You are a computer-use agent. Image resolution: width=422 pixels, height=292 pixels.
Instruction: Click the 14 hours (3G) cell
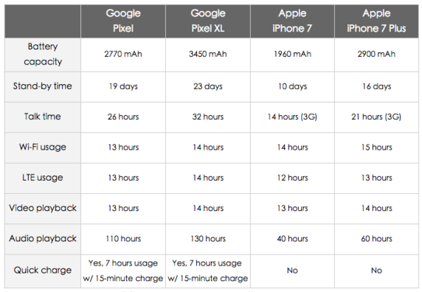point(292,117)
